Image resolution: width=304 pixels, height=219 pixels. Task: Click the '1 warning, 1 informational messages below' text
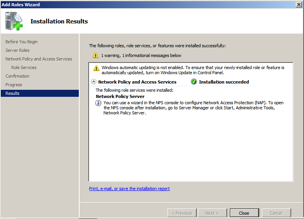coord(141,55)
